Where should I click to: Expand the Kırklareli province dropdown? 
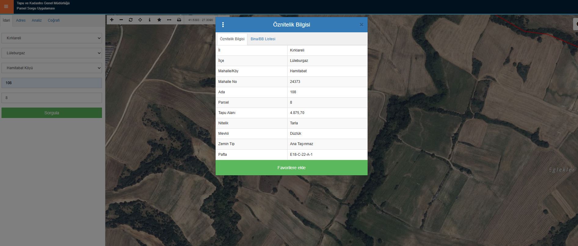pos(52,38)
